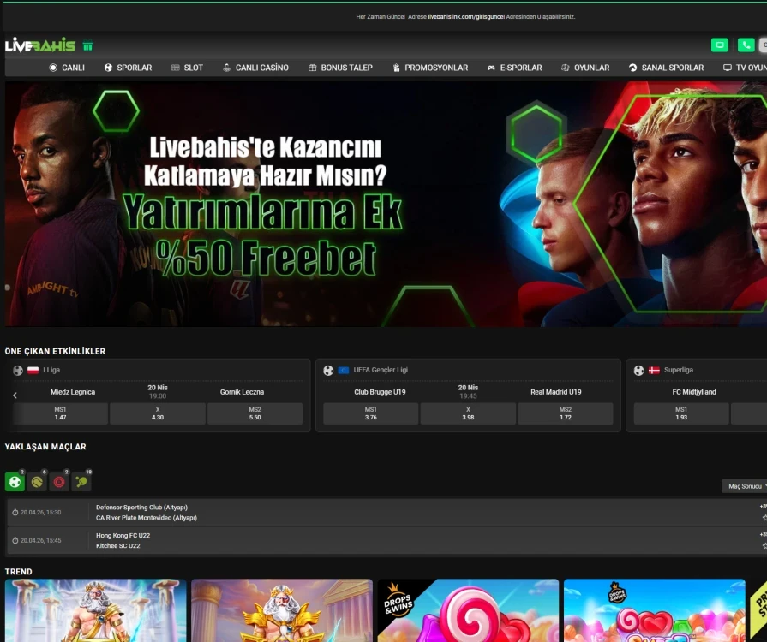The width and height of the screenshot is (767, 642).
Task: Open the second Zeus game thumbnail in Trend
Action: pyautogui.click(x=282, y=610)
